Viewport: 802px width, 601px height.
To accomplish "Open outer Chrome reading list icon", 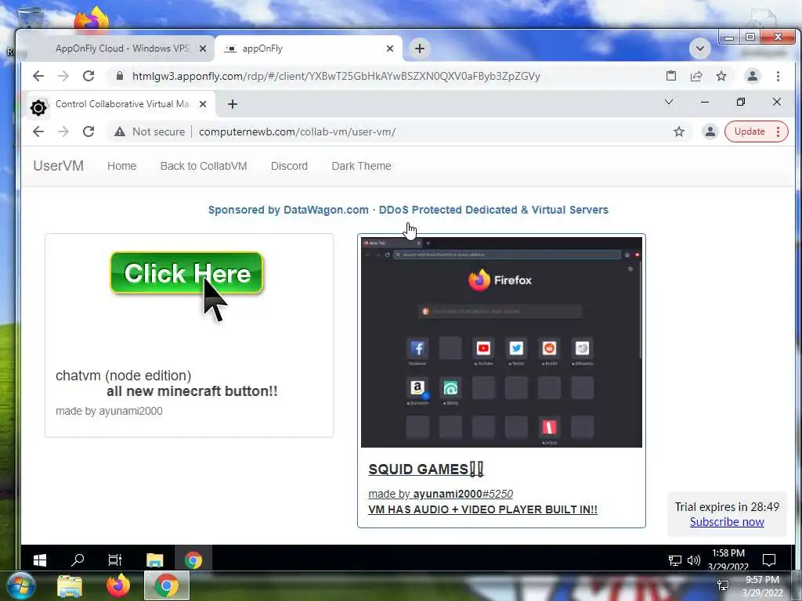I will tap(671, 76).
